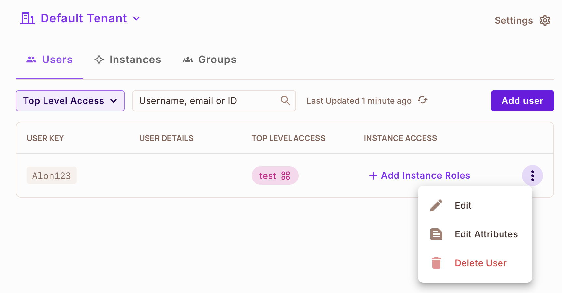The image size is (562, 293).
Task: Open Settings via the gear icon
Action: tap(545, 20)
